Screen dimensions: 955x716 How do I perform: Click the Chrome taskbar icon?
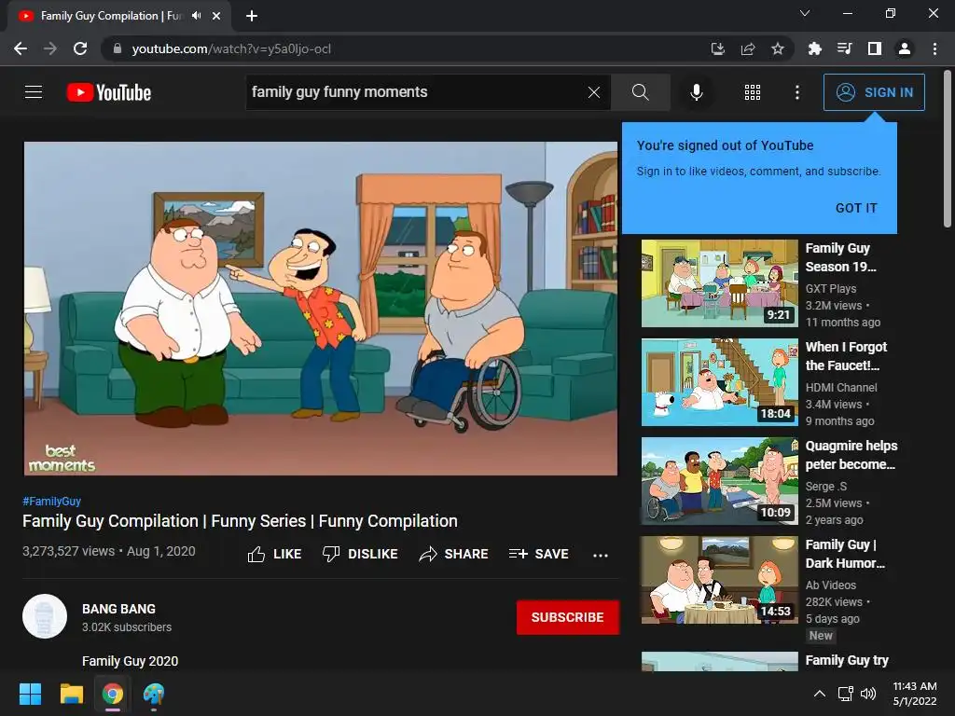coord(113,694)
